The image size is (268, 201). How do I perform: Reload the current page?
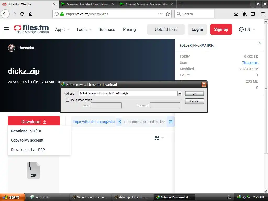(22, 14)
